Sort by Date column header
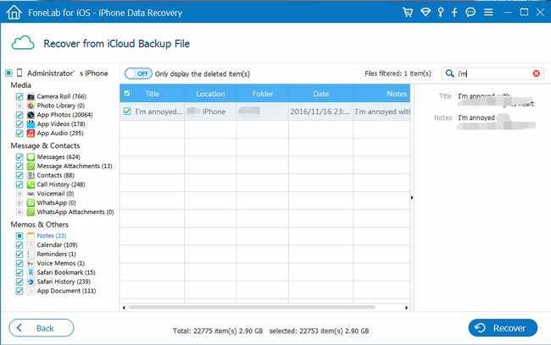This screenshot has height=345, width=551. [320, 94]
